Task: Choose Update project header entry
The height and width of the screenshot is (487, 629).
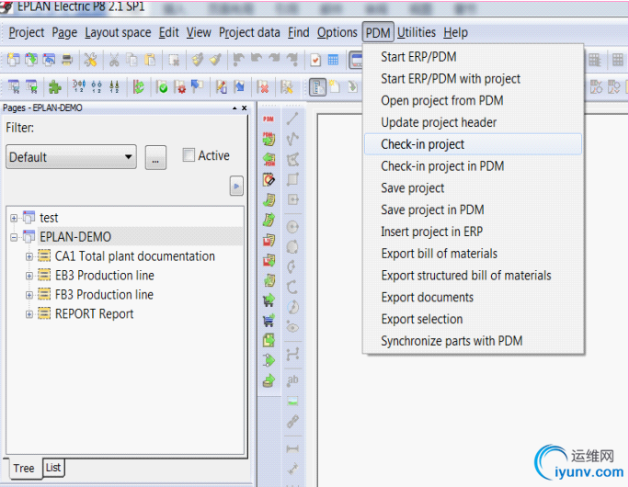Action: point(473,122)
